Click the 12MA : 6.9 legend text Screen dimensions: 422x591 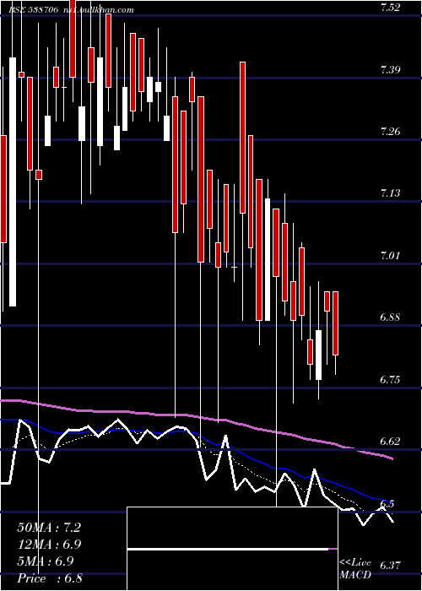[x=49, y=545]
